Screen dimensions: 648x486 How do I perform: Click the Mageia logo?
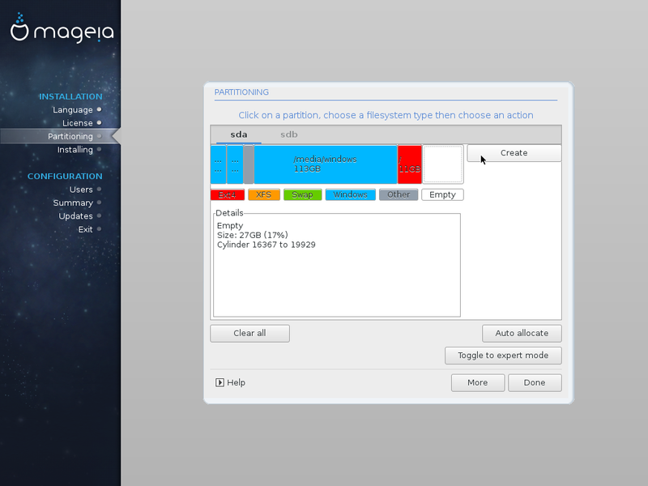tap(62, 28)
